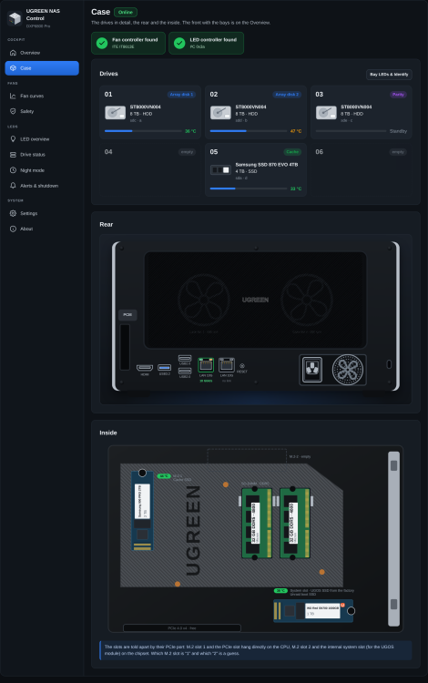Image resolution: width=428 pixels, height=683 pixels.
Task: Click the LED overview bulb icon
Action: pyautogui.click(x=13, y=139)
